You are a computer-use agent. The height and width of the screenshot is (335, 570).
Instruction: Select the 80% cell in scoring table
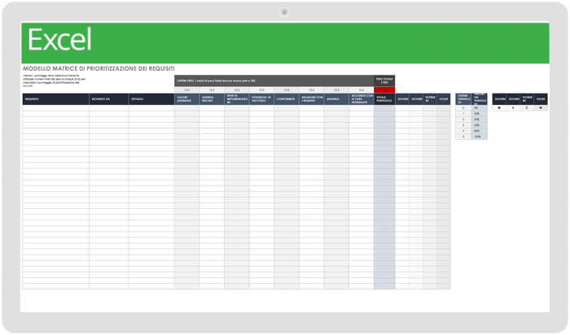(480, 131)
